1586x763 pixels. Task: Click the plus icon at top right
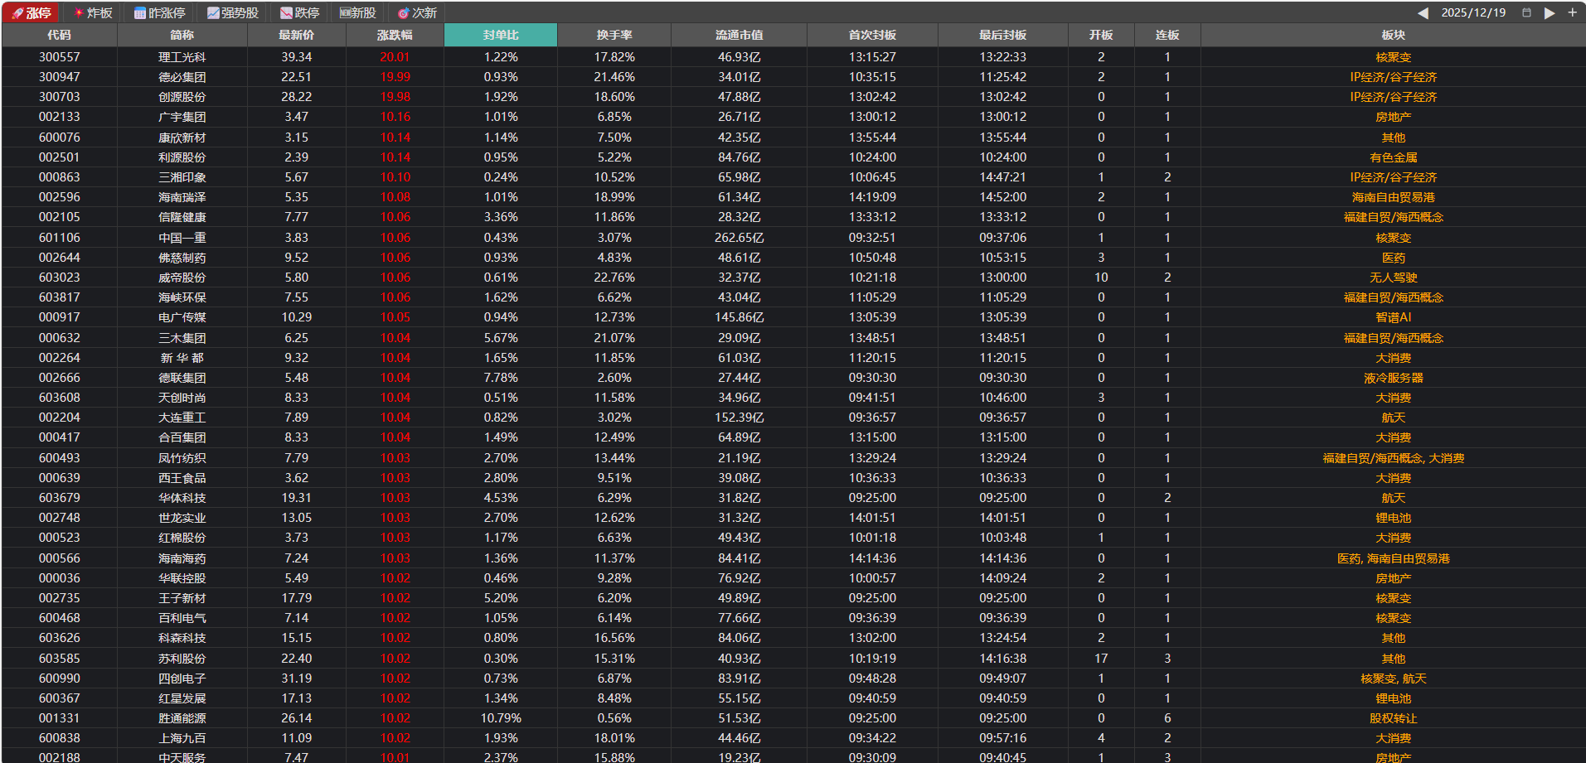(1572, 12)
